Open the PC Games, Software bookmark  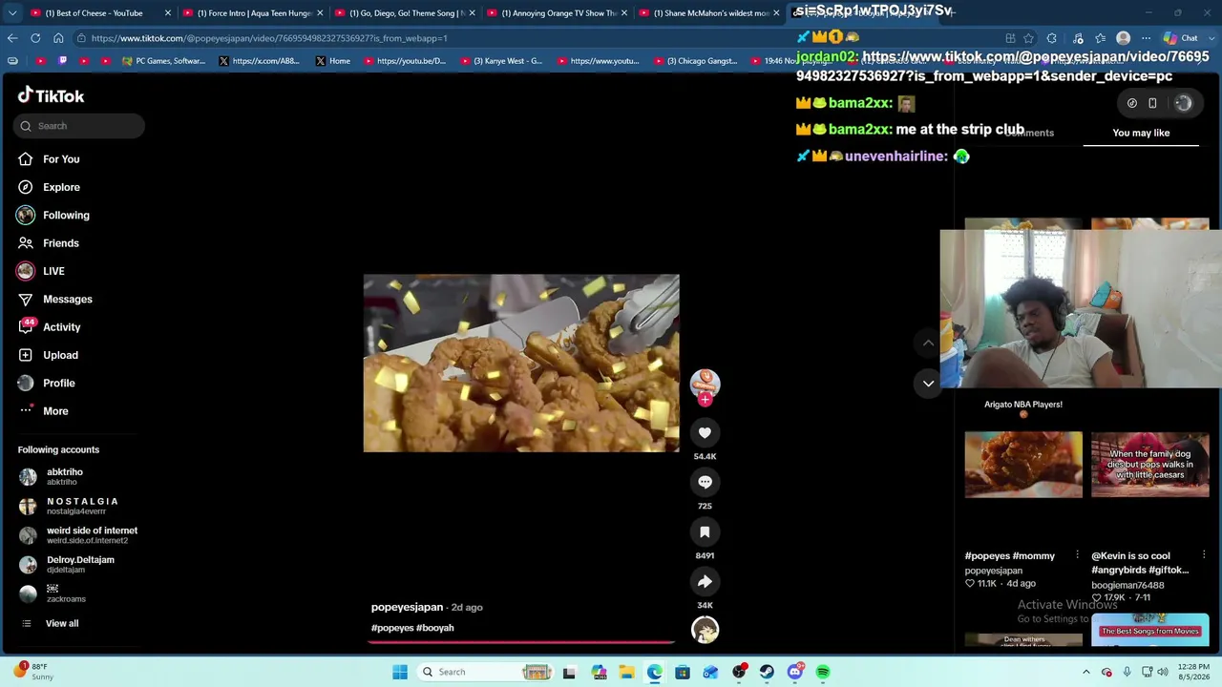(x=164, y=61)
